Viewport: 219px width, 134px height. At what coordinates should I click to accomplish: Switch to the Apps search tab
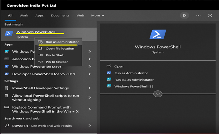pyautogui.click(x=39, y=15)
